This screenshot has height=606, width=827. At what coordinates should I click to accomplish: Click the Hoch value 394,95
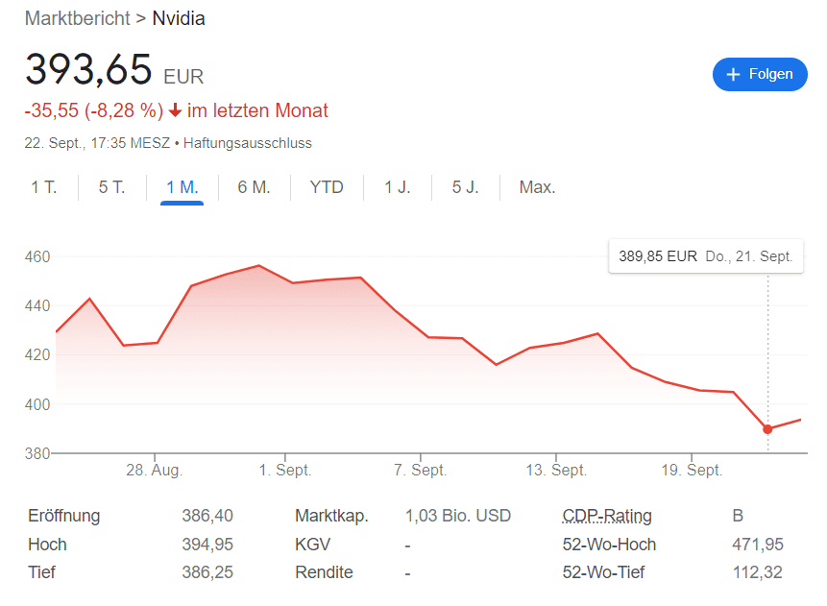coord(207,544)
